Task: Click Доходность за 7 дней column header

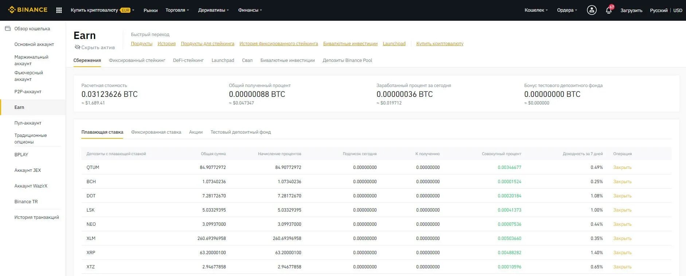Action: coord(583,154)
